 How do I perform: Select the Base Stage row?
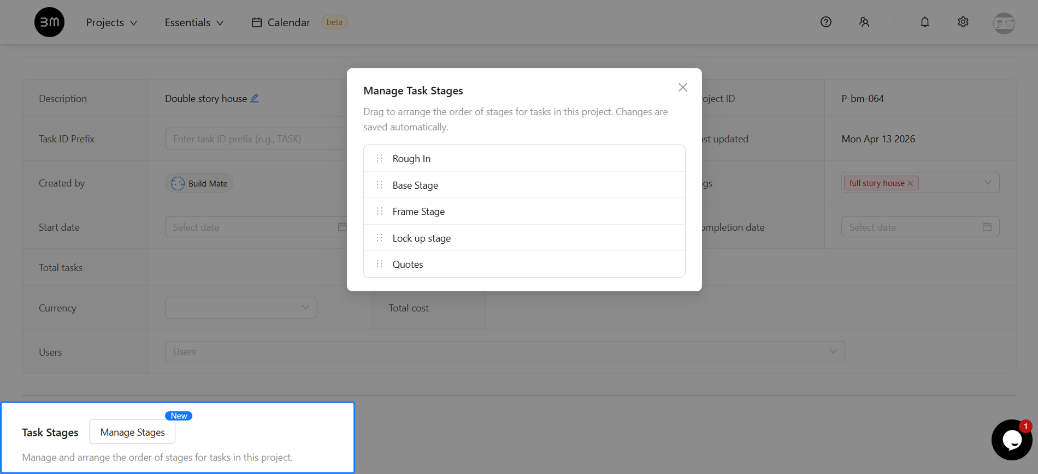point(524,185)
